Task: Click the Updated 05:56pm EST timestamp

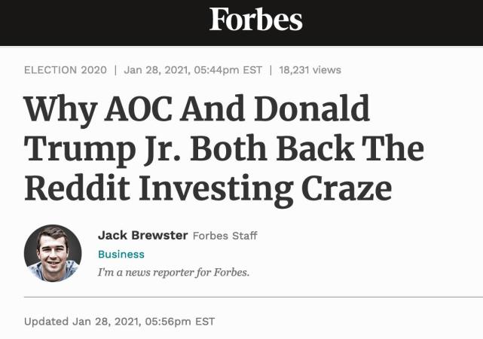Action: pos(119,321)
